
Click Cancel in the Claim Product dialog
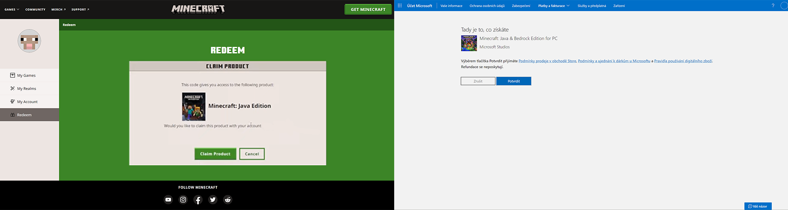(x=252, y=154)
